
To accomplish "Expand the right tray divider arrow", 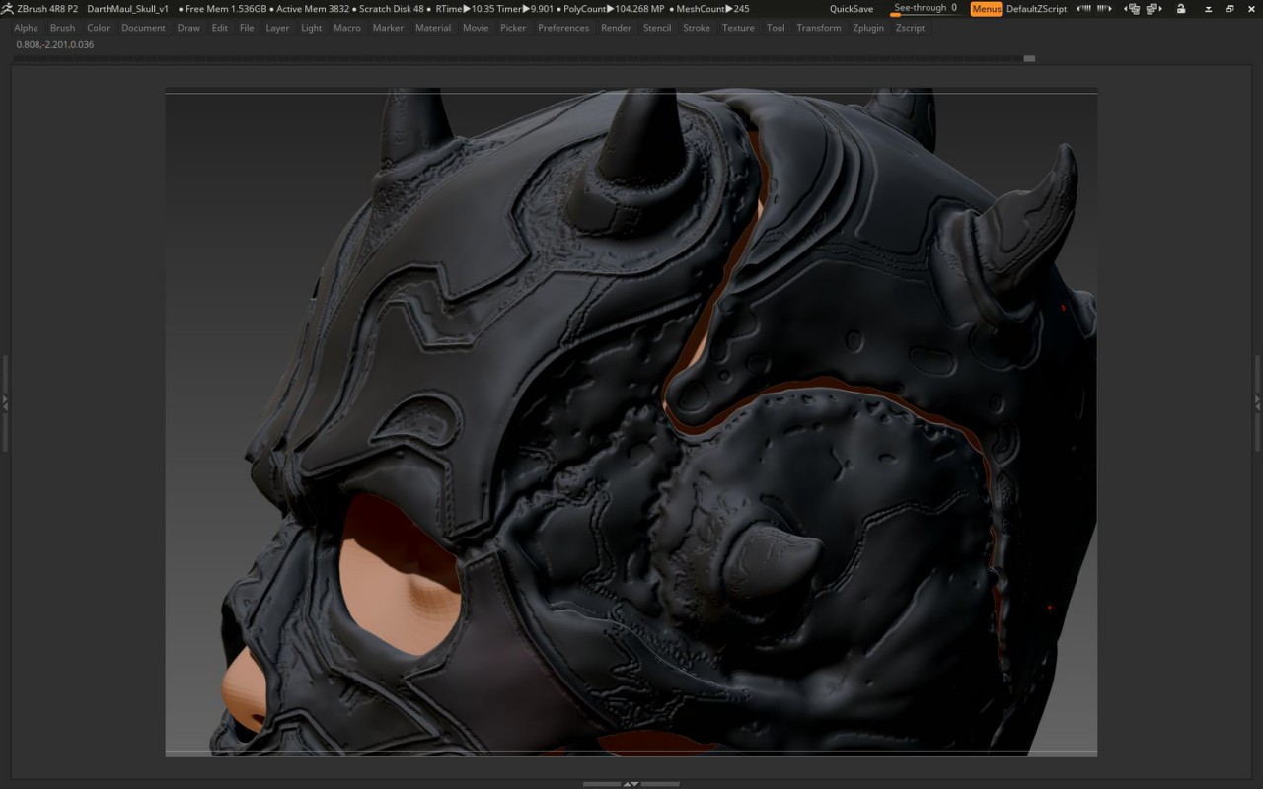I will (1258, 402).
